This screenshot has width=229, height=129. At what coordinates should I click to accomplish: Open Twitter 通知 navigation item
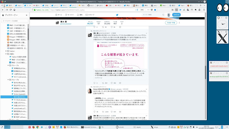pyautogui.click(x=79, y=15)
